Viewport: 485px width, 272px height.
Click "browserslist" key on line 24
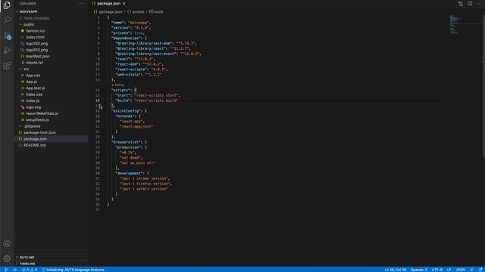127,142
